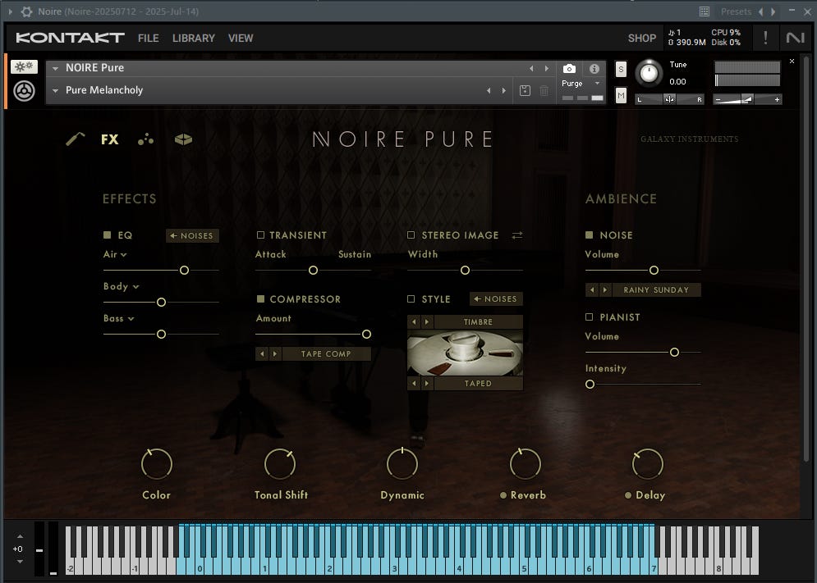
Task: Open the Body EQ band dropdown
Action: (x=121, y=286)
